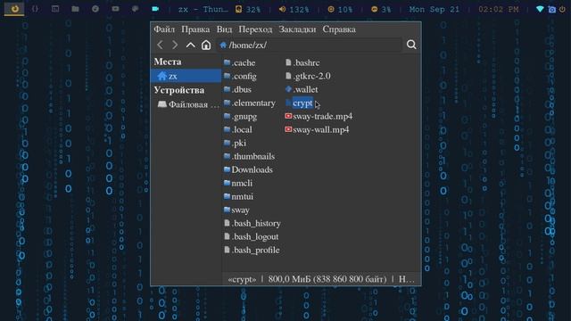This screenshot has width=571, height=321.
Task: Select the .cache folder
Action: 240,63
